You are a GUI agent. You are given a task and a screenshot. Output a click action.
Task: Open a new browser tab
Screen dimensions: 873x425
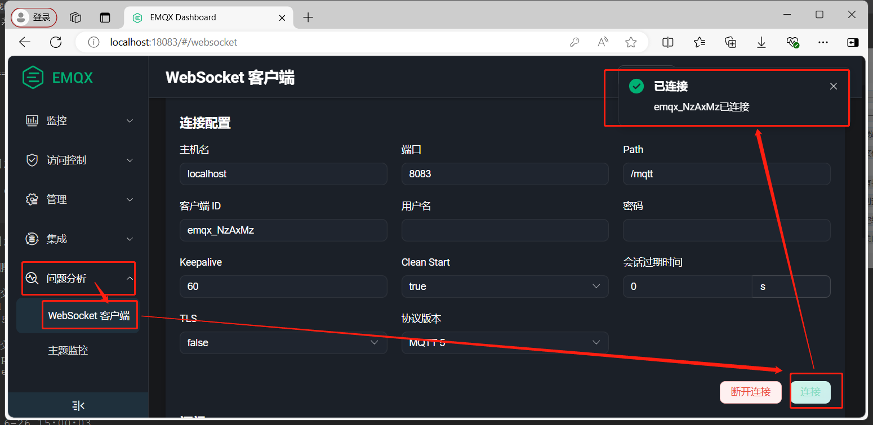coord(308,17)
